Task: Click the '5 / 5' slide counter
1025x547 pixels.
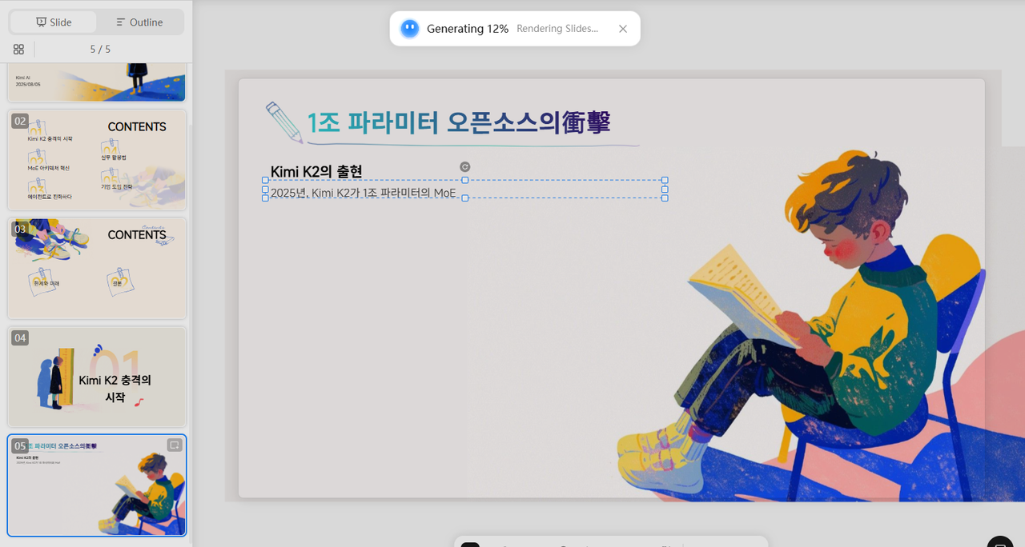Action: click(x=100, y=49)
